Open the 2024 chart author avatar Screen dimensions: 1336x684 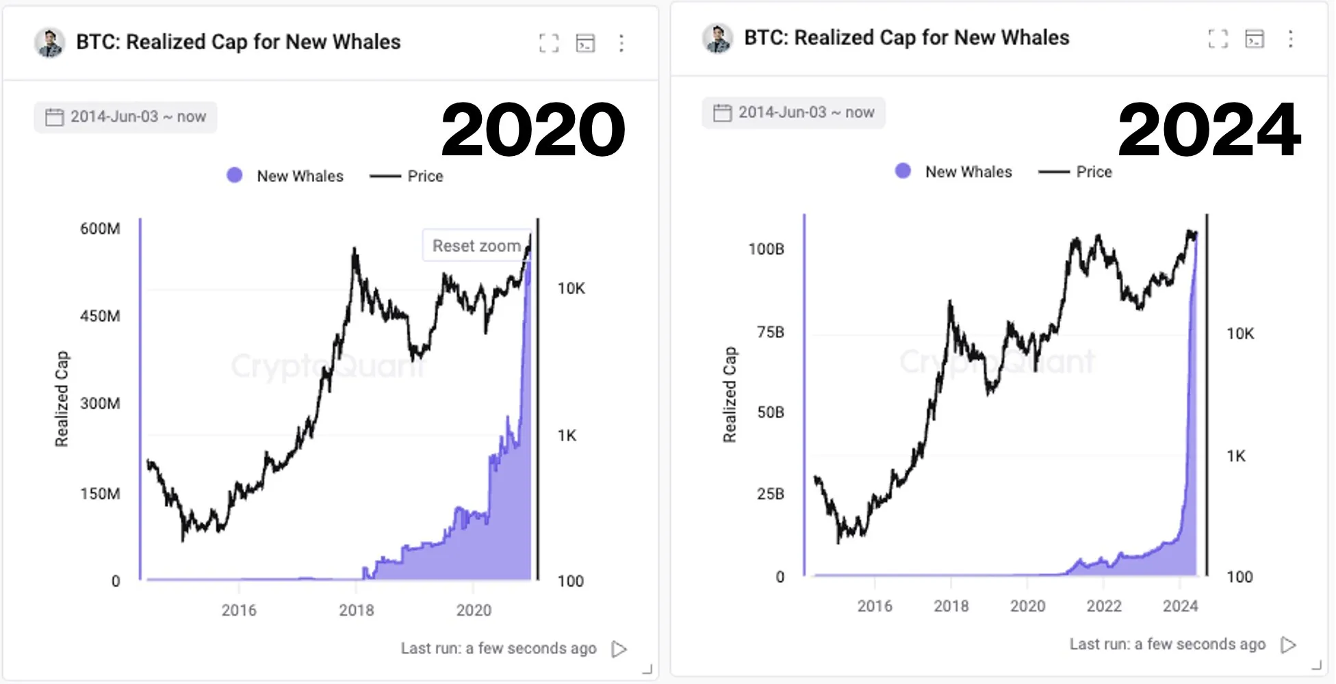pyautogui.click(x=717, y=39)
